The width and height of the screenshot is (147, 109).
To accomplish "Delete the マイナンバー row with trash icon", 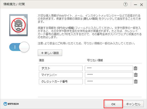I will click(x=136, y=75).
